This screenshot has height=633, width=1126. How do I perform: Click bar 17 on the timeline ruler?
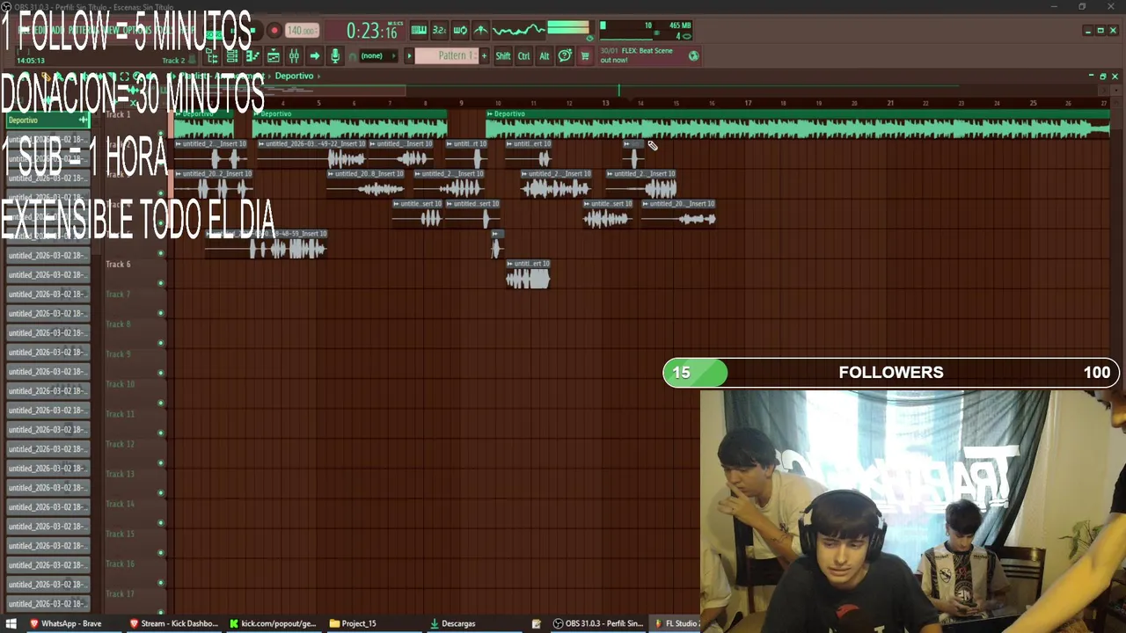point(748,103)
